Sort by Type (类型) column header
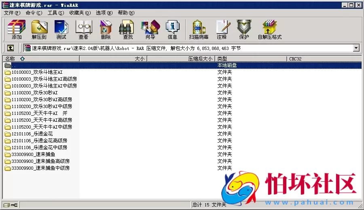Image resolution: width=364 pixels, height=210 pixels. tap(251, 59)
